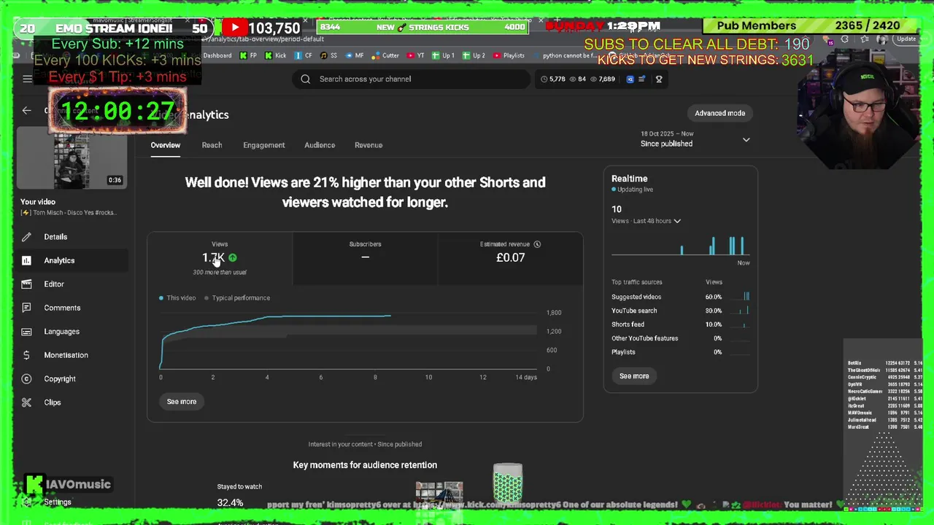Open Settings in the sidebar
The width and height of the screenshot is (934, 525).
coord(58,502)
